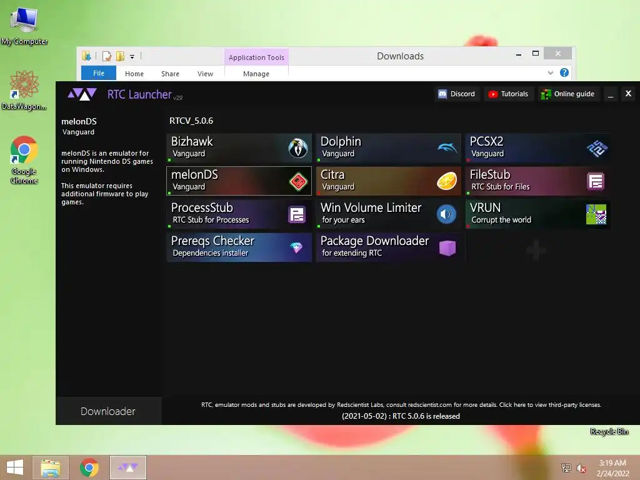Open Package Downloader for extending RTC
The image size is (640, 480).
coord(389,247)
